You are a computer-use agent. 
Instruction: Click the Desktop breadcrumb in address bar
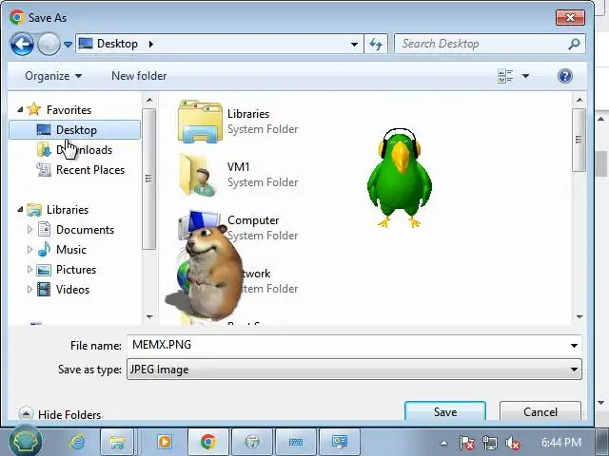coord(117,44)
